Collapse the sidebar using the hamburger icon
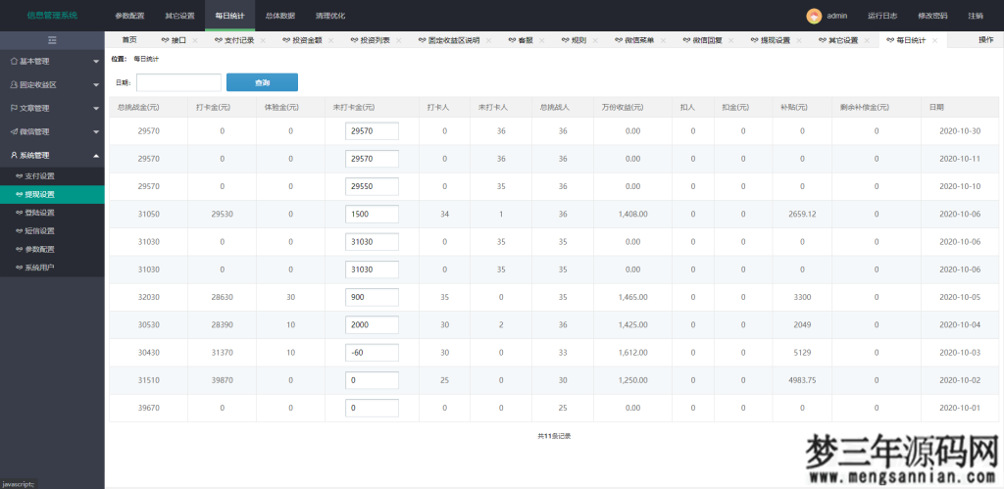 pyautogui.click(x=52, y=40)
